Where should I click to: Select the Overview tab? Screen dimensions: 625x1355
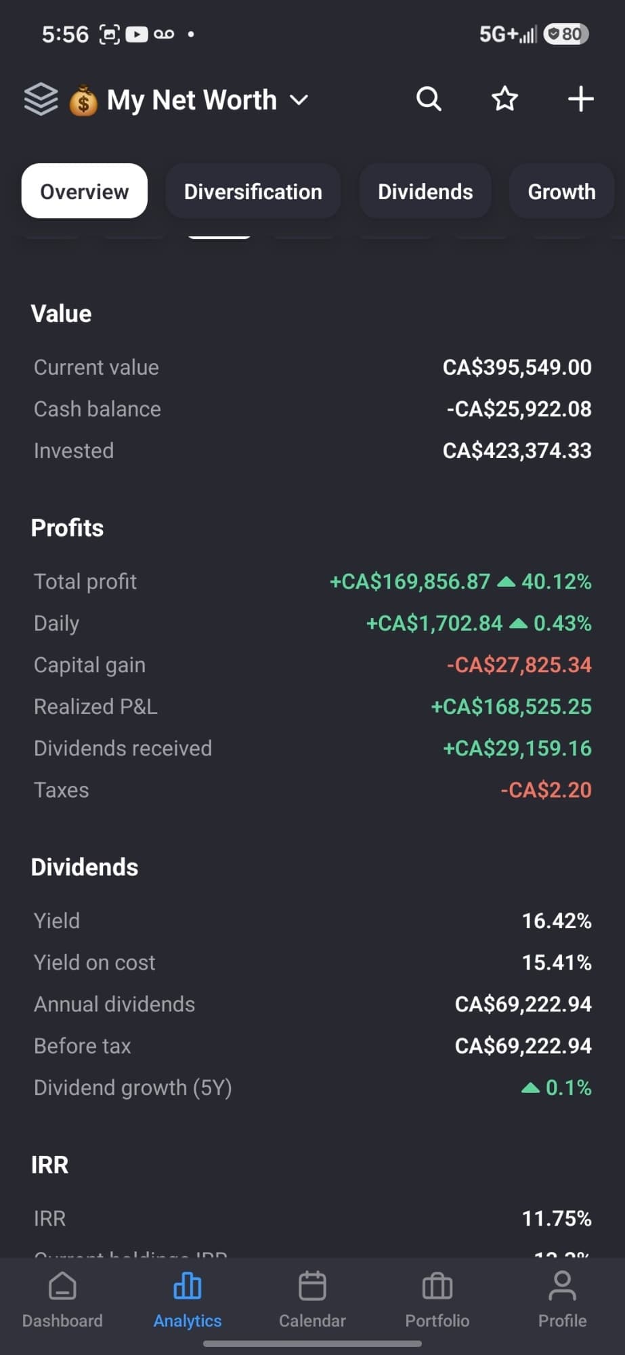click(85, 191)
